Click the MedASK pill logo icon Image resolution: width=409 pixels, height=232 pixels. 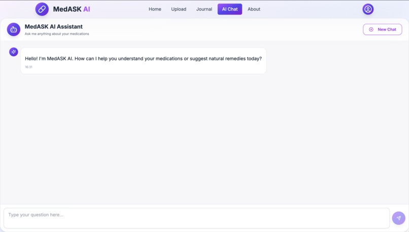(42, 9)
